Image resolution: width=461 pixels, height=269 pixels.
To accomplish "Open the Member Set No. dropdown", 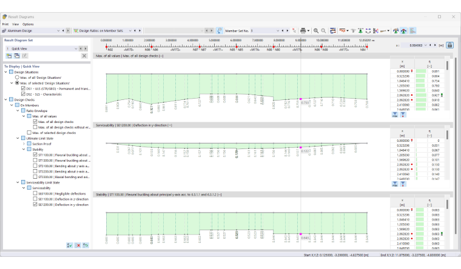I will tap(278, 30).
